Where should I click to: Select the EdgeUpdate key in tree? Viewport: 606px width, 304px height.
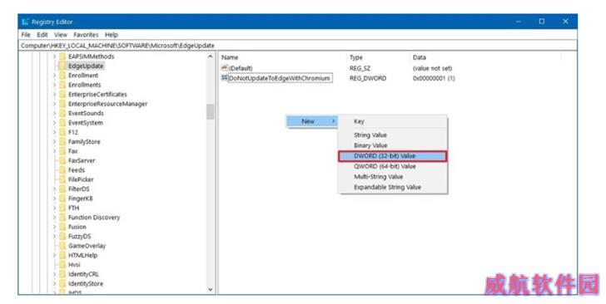click(86, 66)
